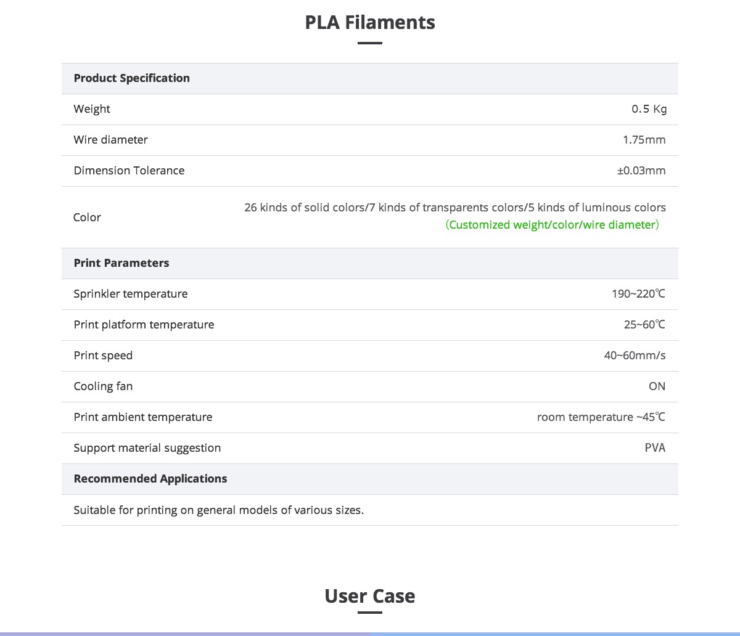740x636 pixels.
Task: Click the 1.75mm wire diameter value
Action: point(644,140)
